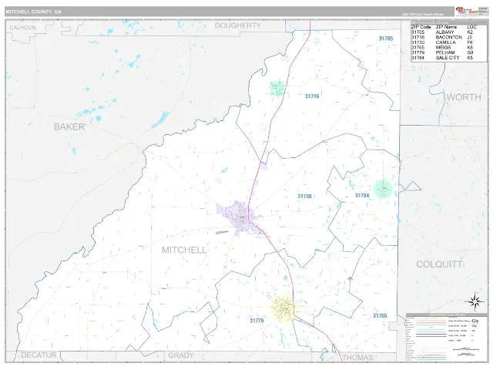Click the ZIP Name column header in the index
The height and width of the screenshot is (370, 493).
click(446, 27)
